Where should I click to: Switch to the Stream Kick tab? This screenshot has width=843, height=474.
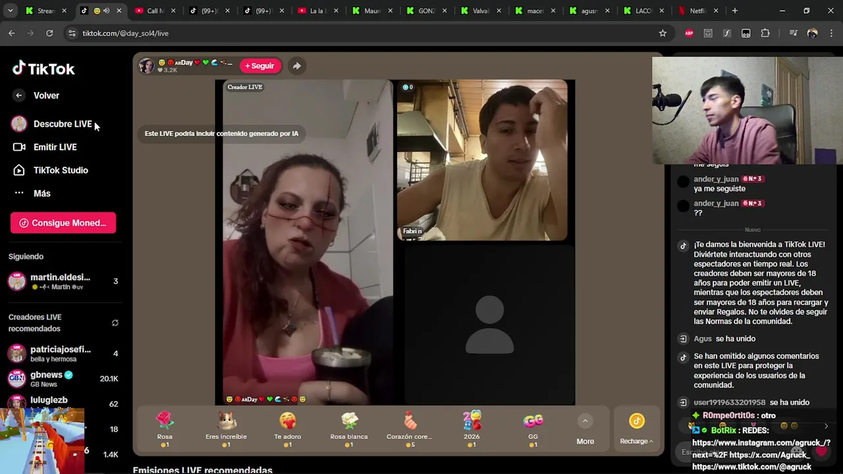click(x=47, y=11)
